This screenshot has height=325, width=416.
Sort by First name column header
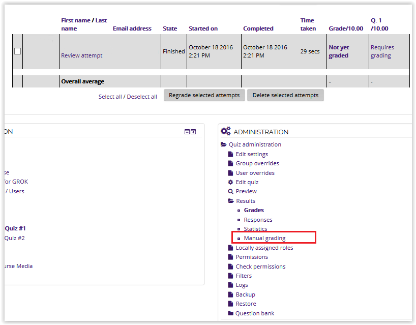(x=76, y=20)
